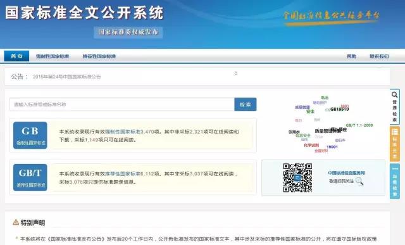
Task: Click the 饮用水 word-cloud keyword
Action: 294,132
